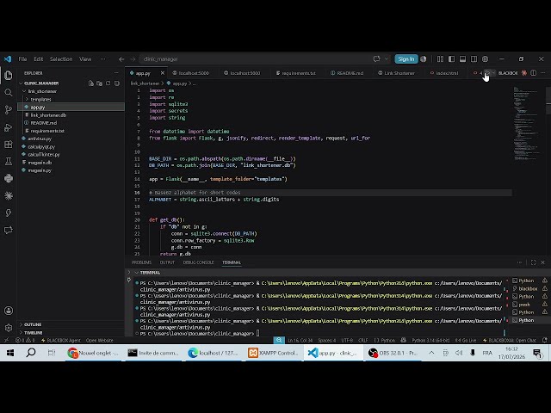Image resolution: width=551 pixels, height=413 pixels.
Task: Open the Python extension view in activity bar
Action: tap(9, 178)
